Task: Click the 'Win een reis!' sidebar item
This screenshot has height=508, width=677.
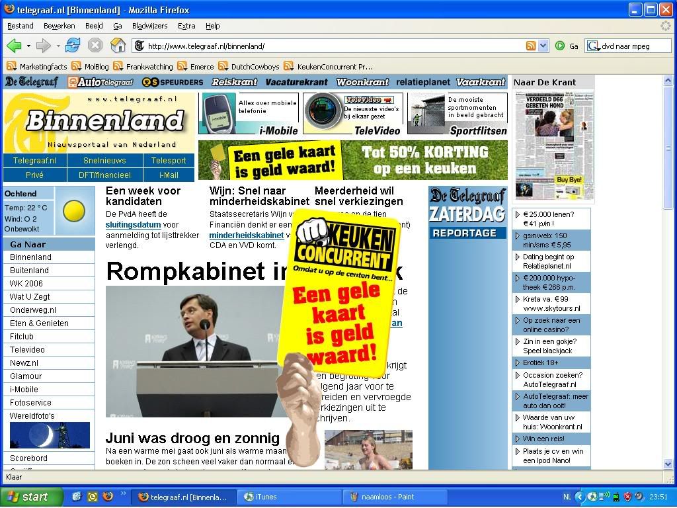Action: click(x=551, y=439)
